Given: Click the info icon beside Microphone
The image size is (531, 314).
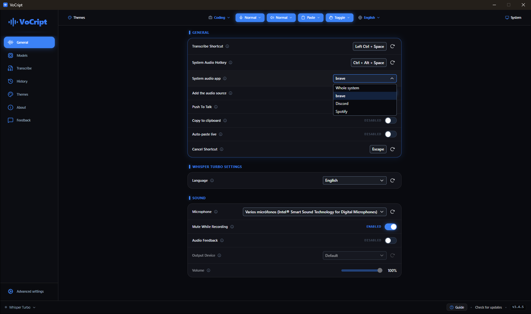Looking at the screenshot, I should pos(216,212).
